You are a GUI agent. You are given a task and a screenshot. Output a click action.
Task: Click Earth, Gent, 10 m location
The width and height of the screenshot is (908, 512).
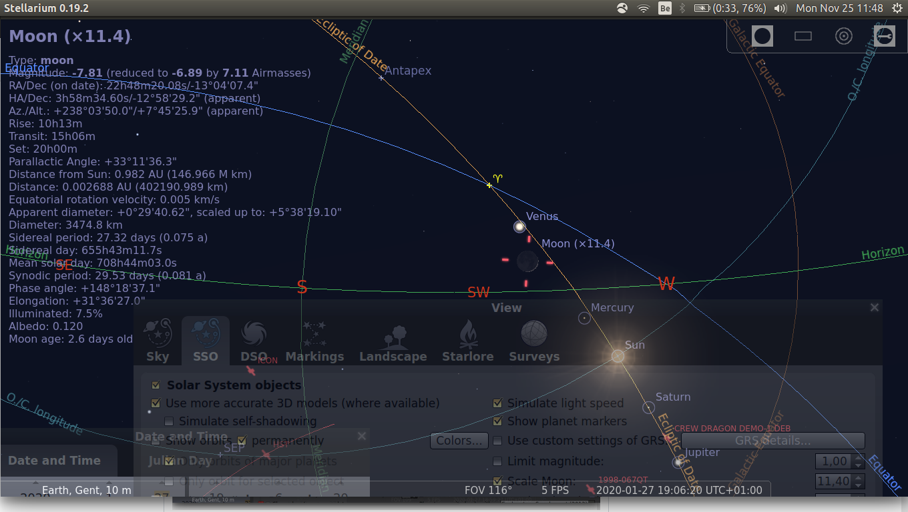(87, 490)
